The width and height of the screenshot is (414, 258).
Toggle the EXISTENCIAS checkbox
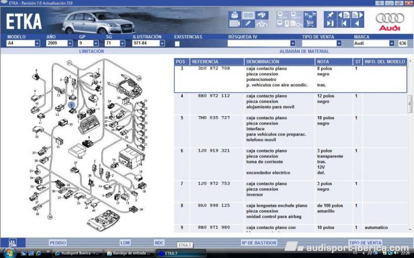[177, 44]
